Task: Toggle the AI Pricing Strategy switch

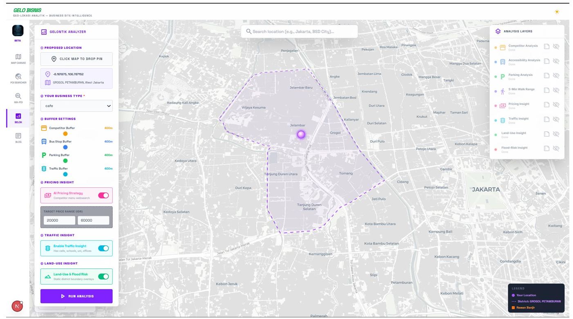Action: [x=103, y=195]
